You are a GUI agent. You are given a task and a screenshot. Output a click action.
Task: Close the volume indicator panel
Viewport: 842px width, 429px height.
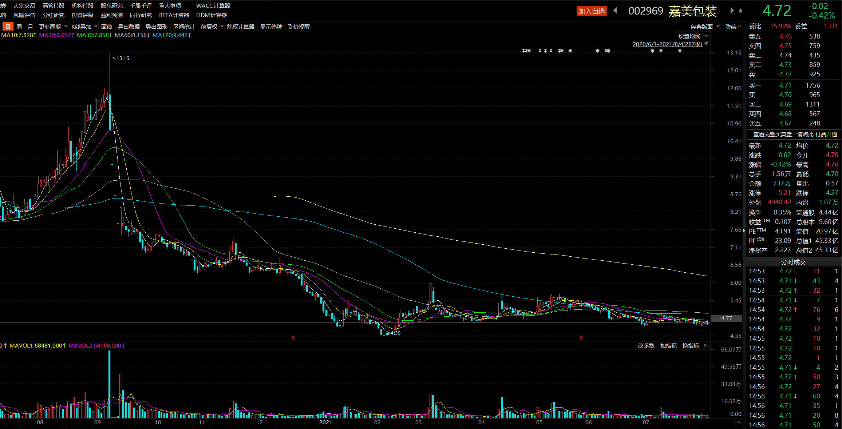pyautogui.click(x=706, y=345)
